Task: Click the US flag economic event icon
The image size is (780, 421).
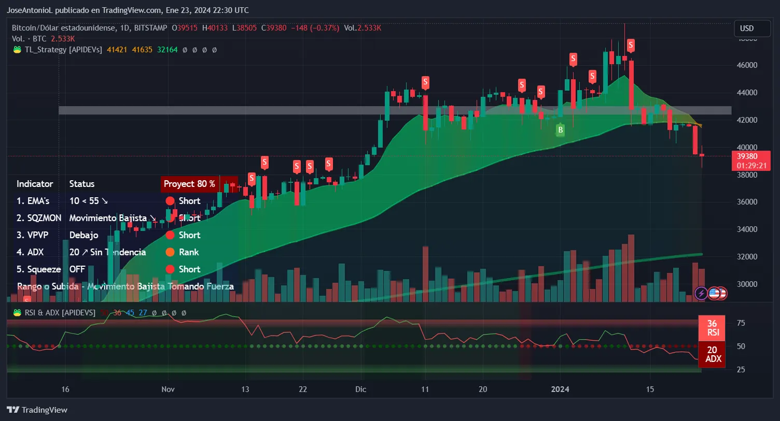Action: pyautogui.click(x=715, y=294)
